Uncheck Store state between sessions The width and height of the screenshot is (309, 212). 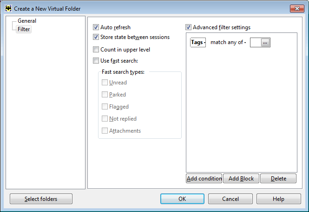point(96,37)
